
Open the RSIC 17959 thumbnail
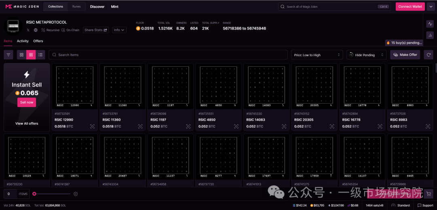point(314,157)
